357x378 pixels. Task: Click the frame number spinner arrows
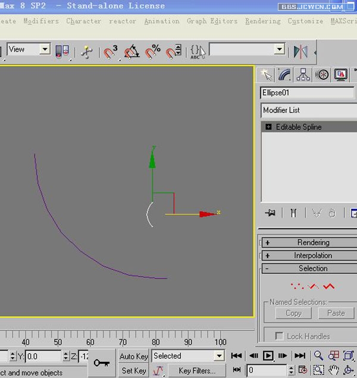pos(291,370)
